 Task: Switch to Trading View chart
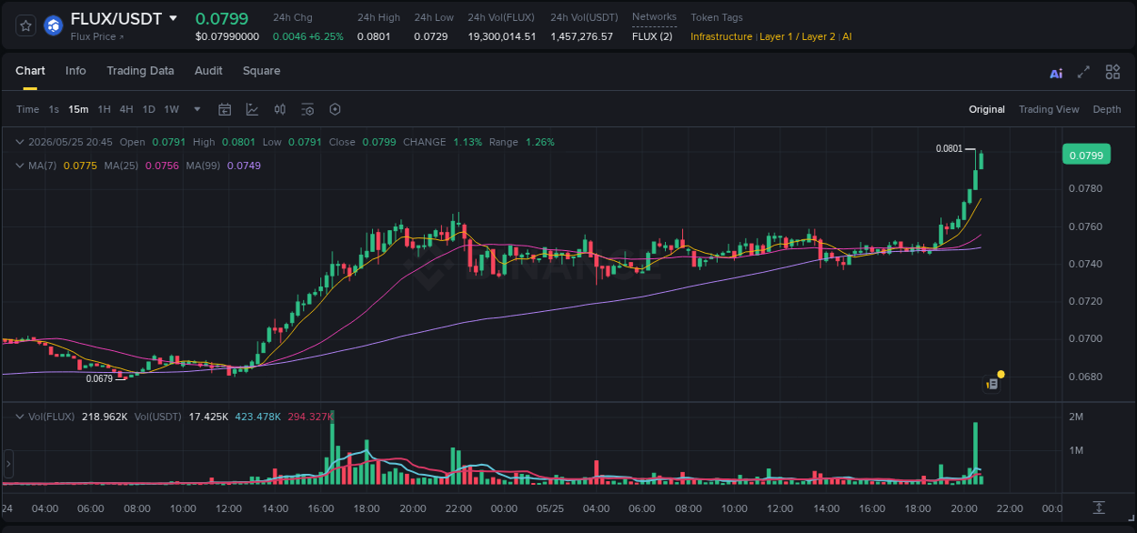[x=1049, y=109]
